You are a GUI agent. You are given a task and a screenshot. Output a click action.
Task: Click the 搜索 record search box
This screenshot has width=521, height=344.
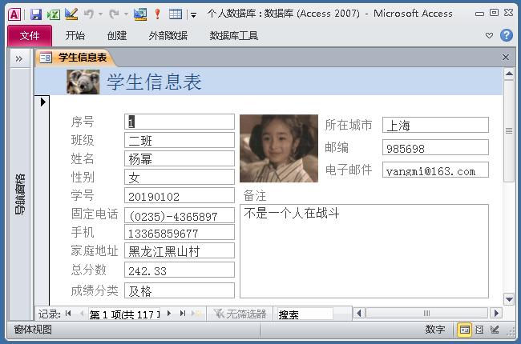(305, 314)
